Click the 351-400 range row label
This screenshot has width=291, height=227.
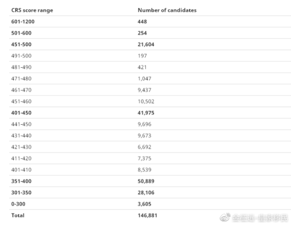[21, 181]
